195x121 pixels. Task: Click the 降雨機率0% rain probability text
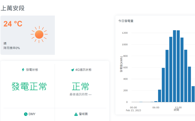(12, 48)
